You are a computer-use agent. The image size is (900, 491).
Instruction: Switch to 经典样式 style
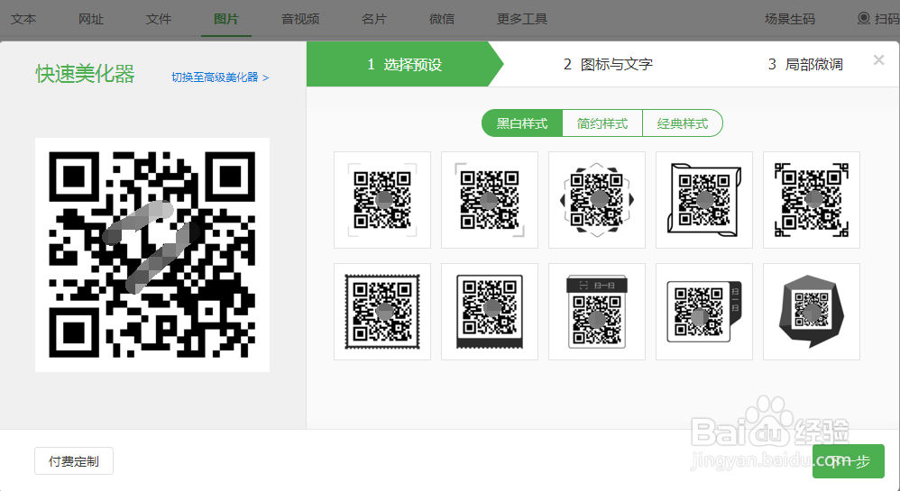pos(683,123)
